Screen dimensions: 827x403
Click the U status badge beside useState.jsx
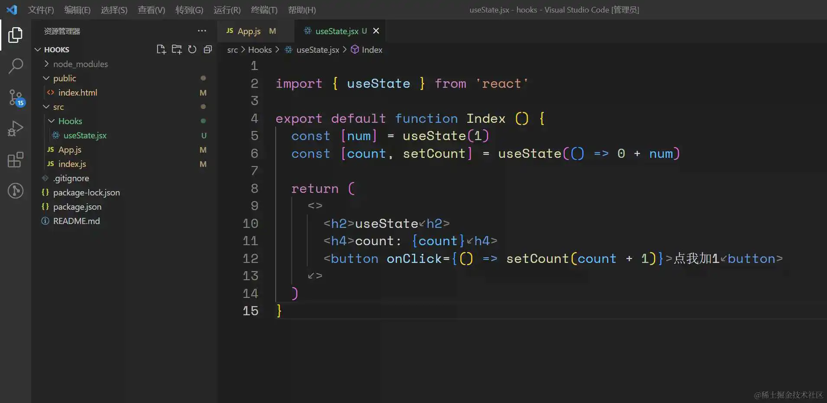pos(204,135)
